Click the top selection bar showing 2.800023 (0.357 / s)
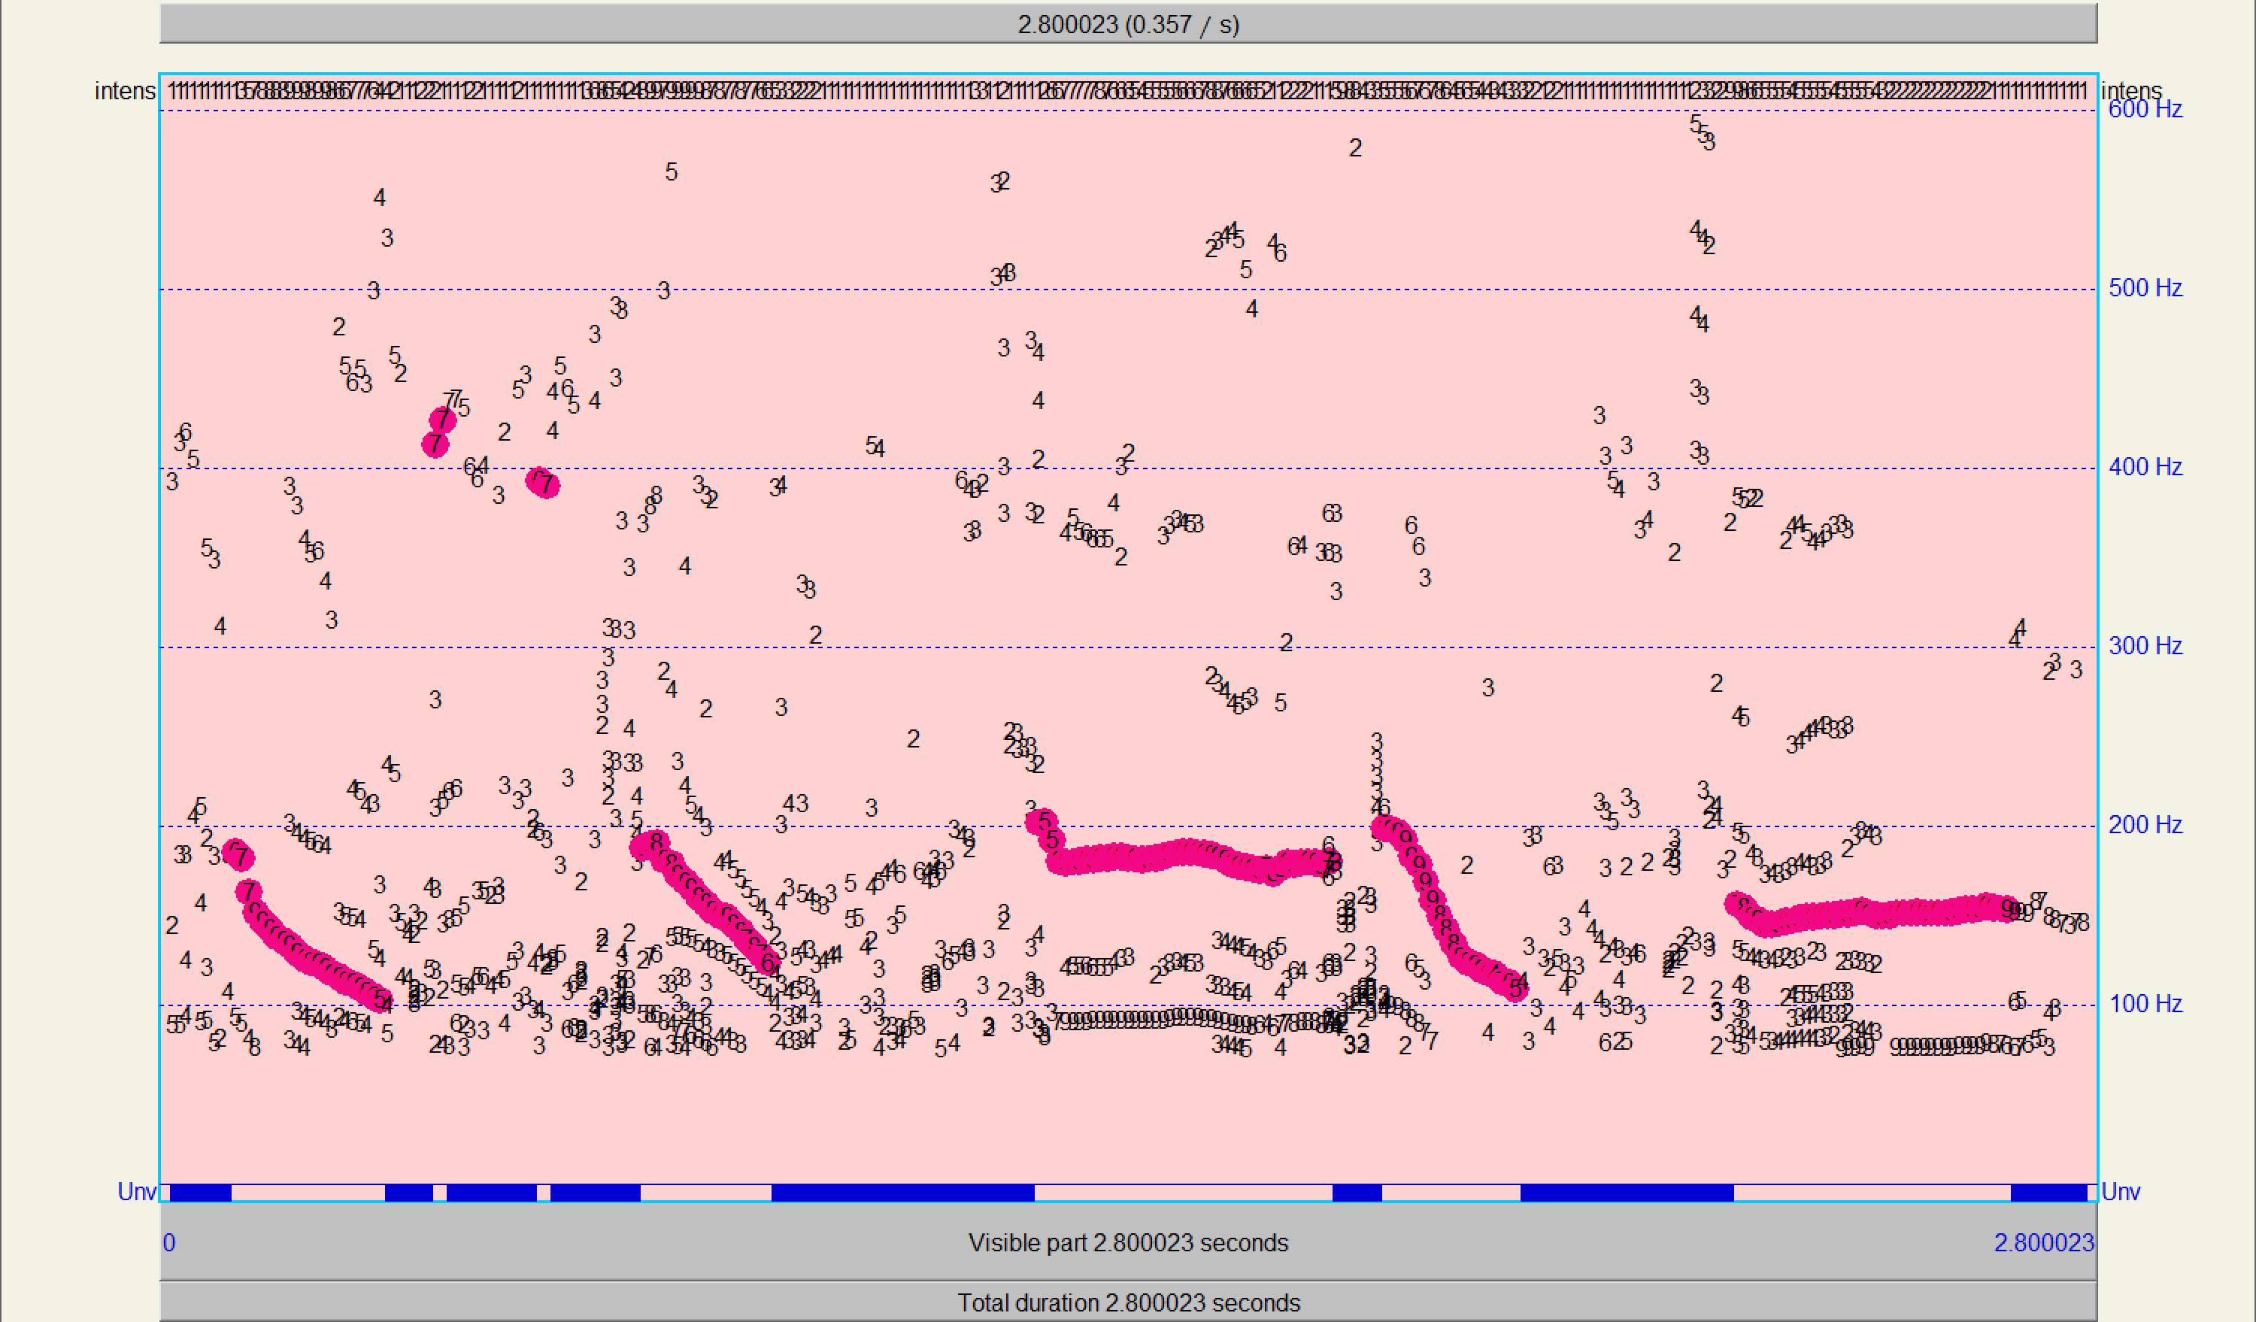The height and width of the screenshot is (1322, 2256). [1128, 24]
